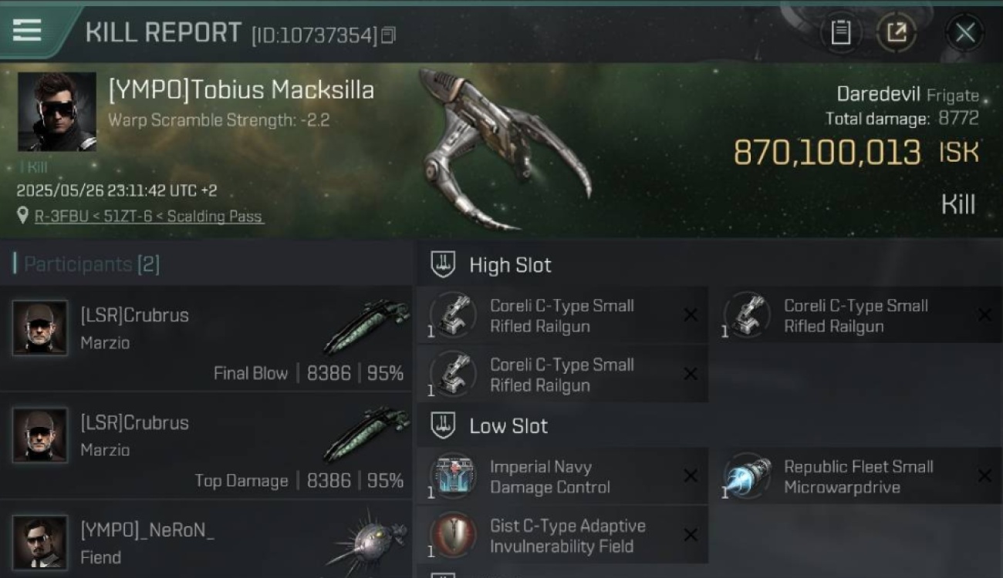Open R-3FBU location link
Screen dimensions: 1003x578
pyautogui.click(x=150, y=217)
